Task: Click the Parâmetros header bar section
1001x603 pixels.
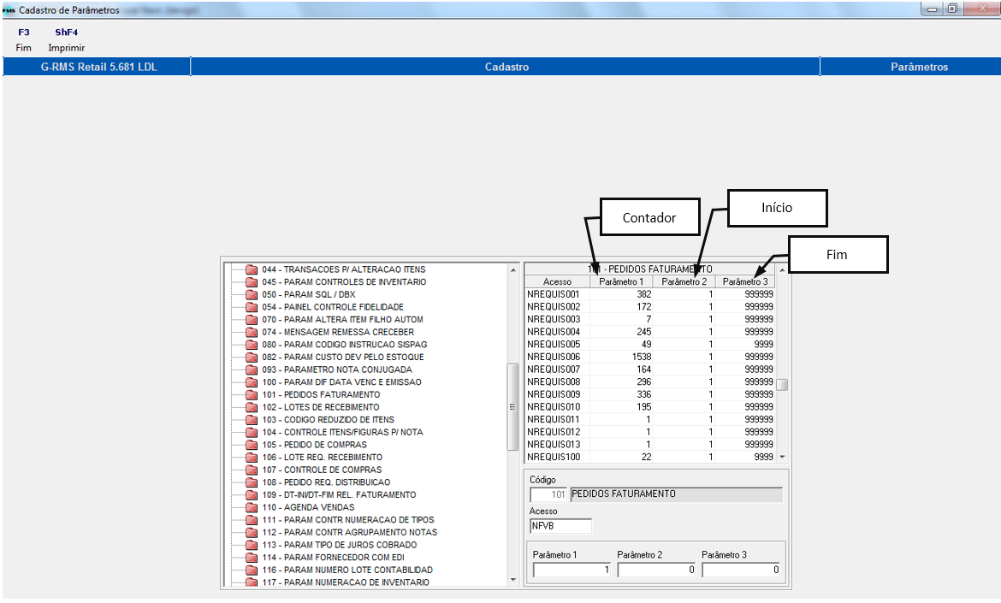Action: point(911,67)
